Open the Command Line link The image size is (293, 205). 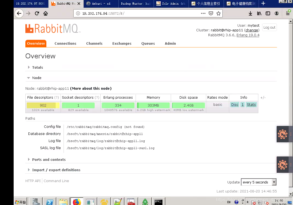pyautogui.click(x=56, y=181)
